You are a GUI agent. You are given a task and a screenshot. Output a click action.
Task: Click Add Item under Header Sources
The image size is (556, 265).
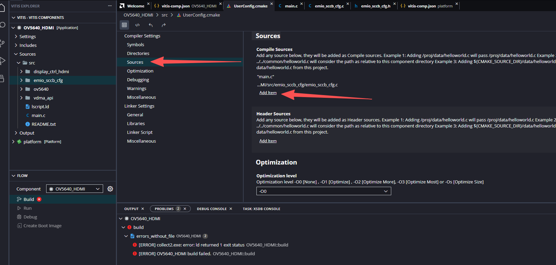click(268, 141)
